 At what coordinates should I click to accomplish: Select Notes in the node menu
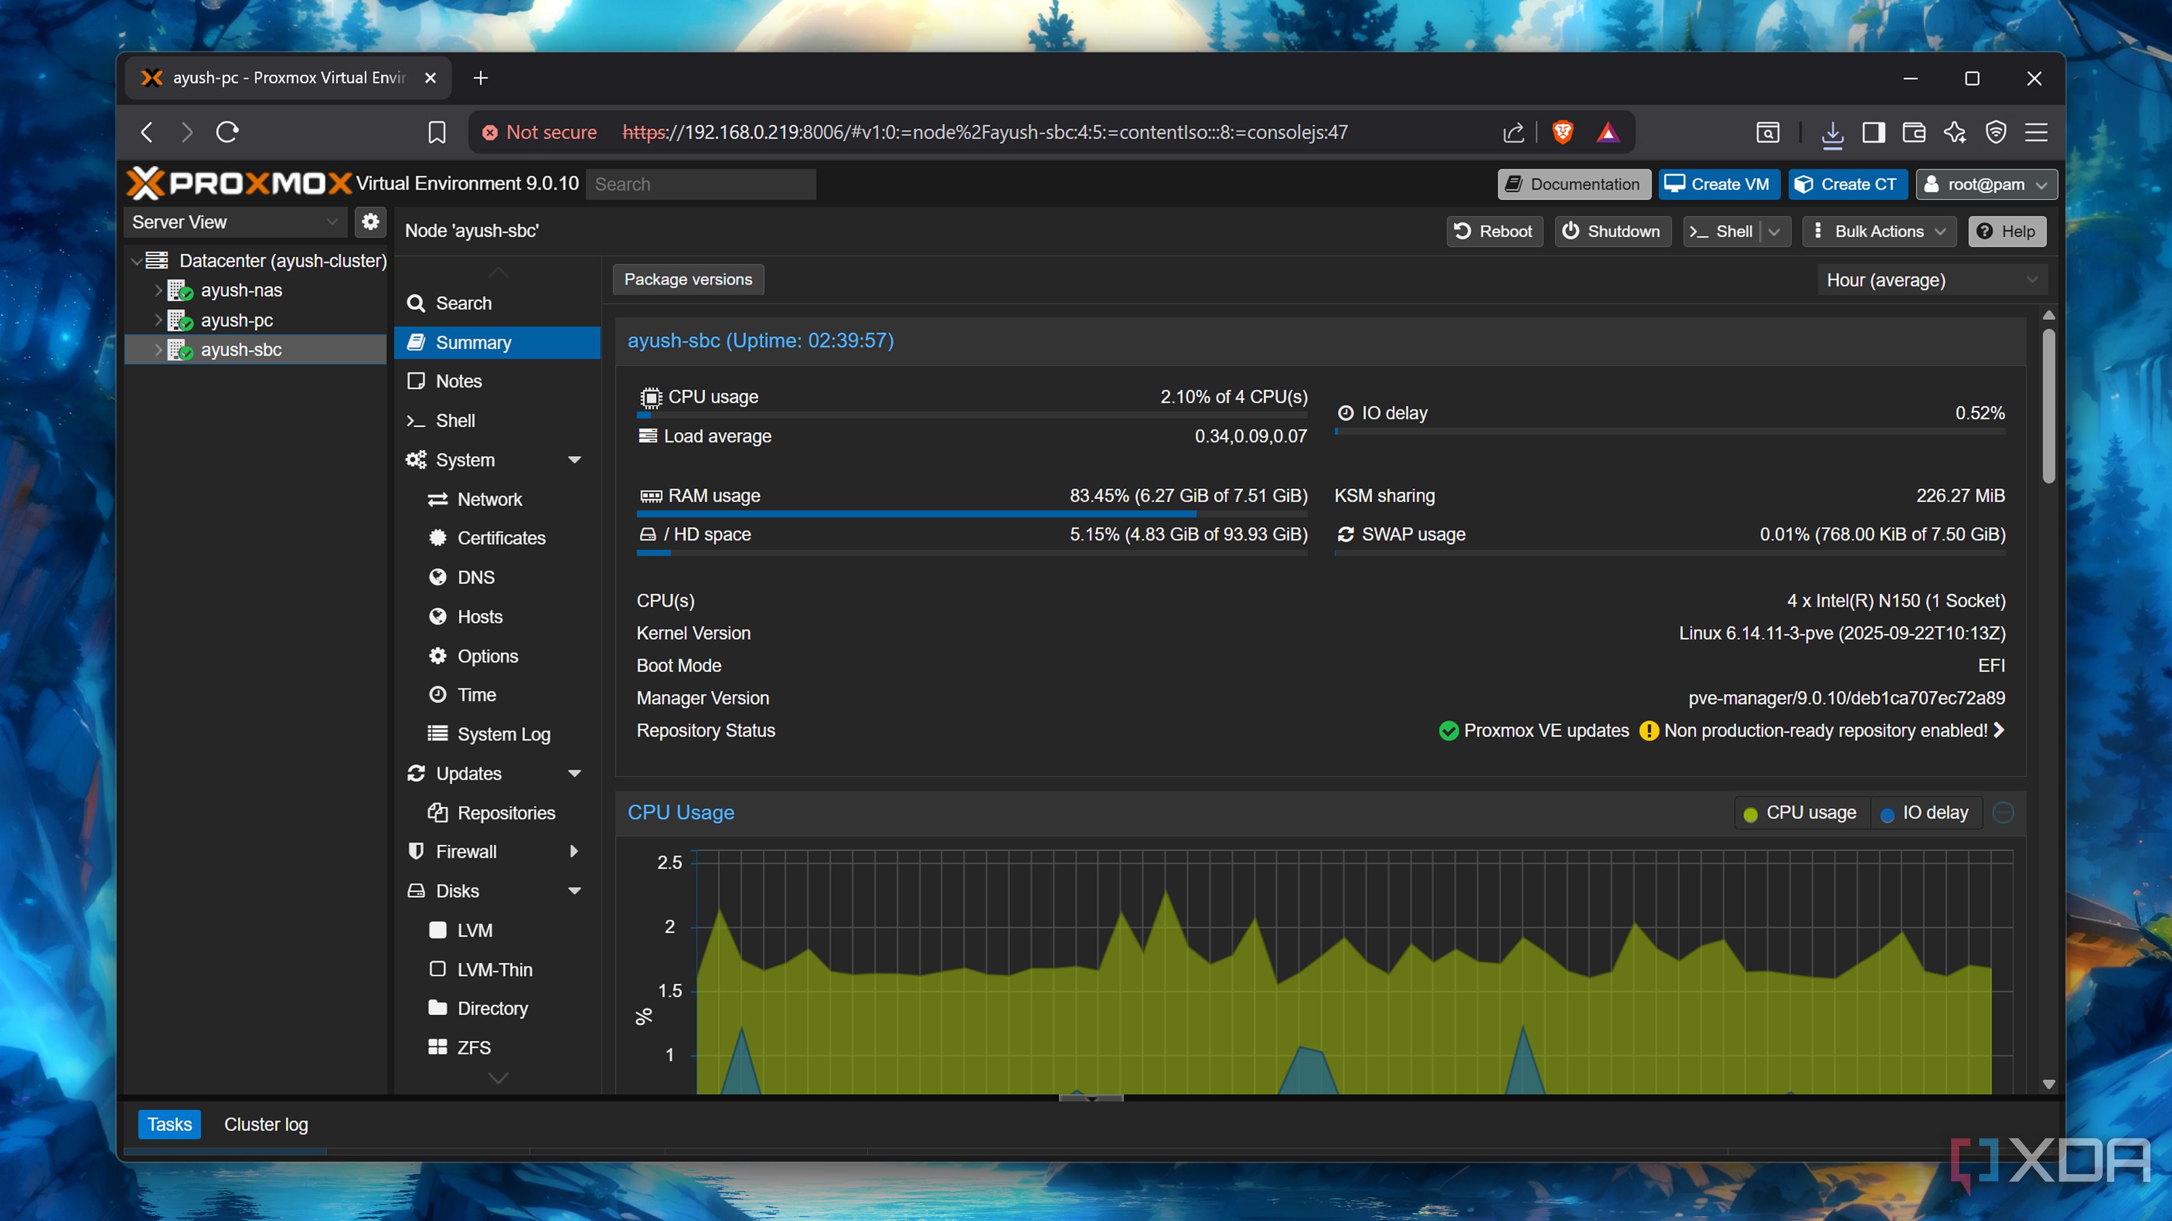coord(458,381)
